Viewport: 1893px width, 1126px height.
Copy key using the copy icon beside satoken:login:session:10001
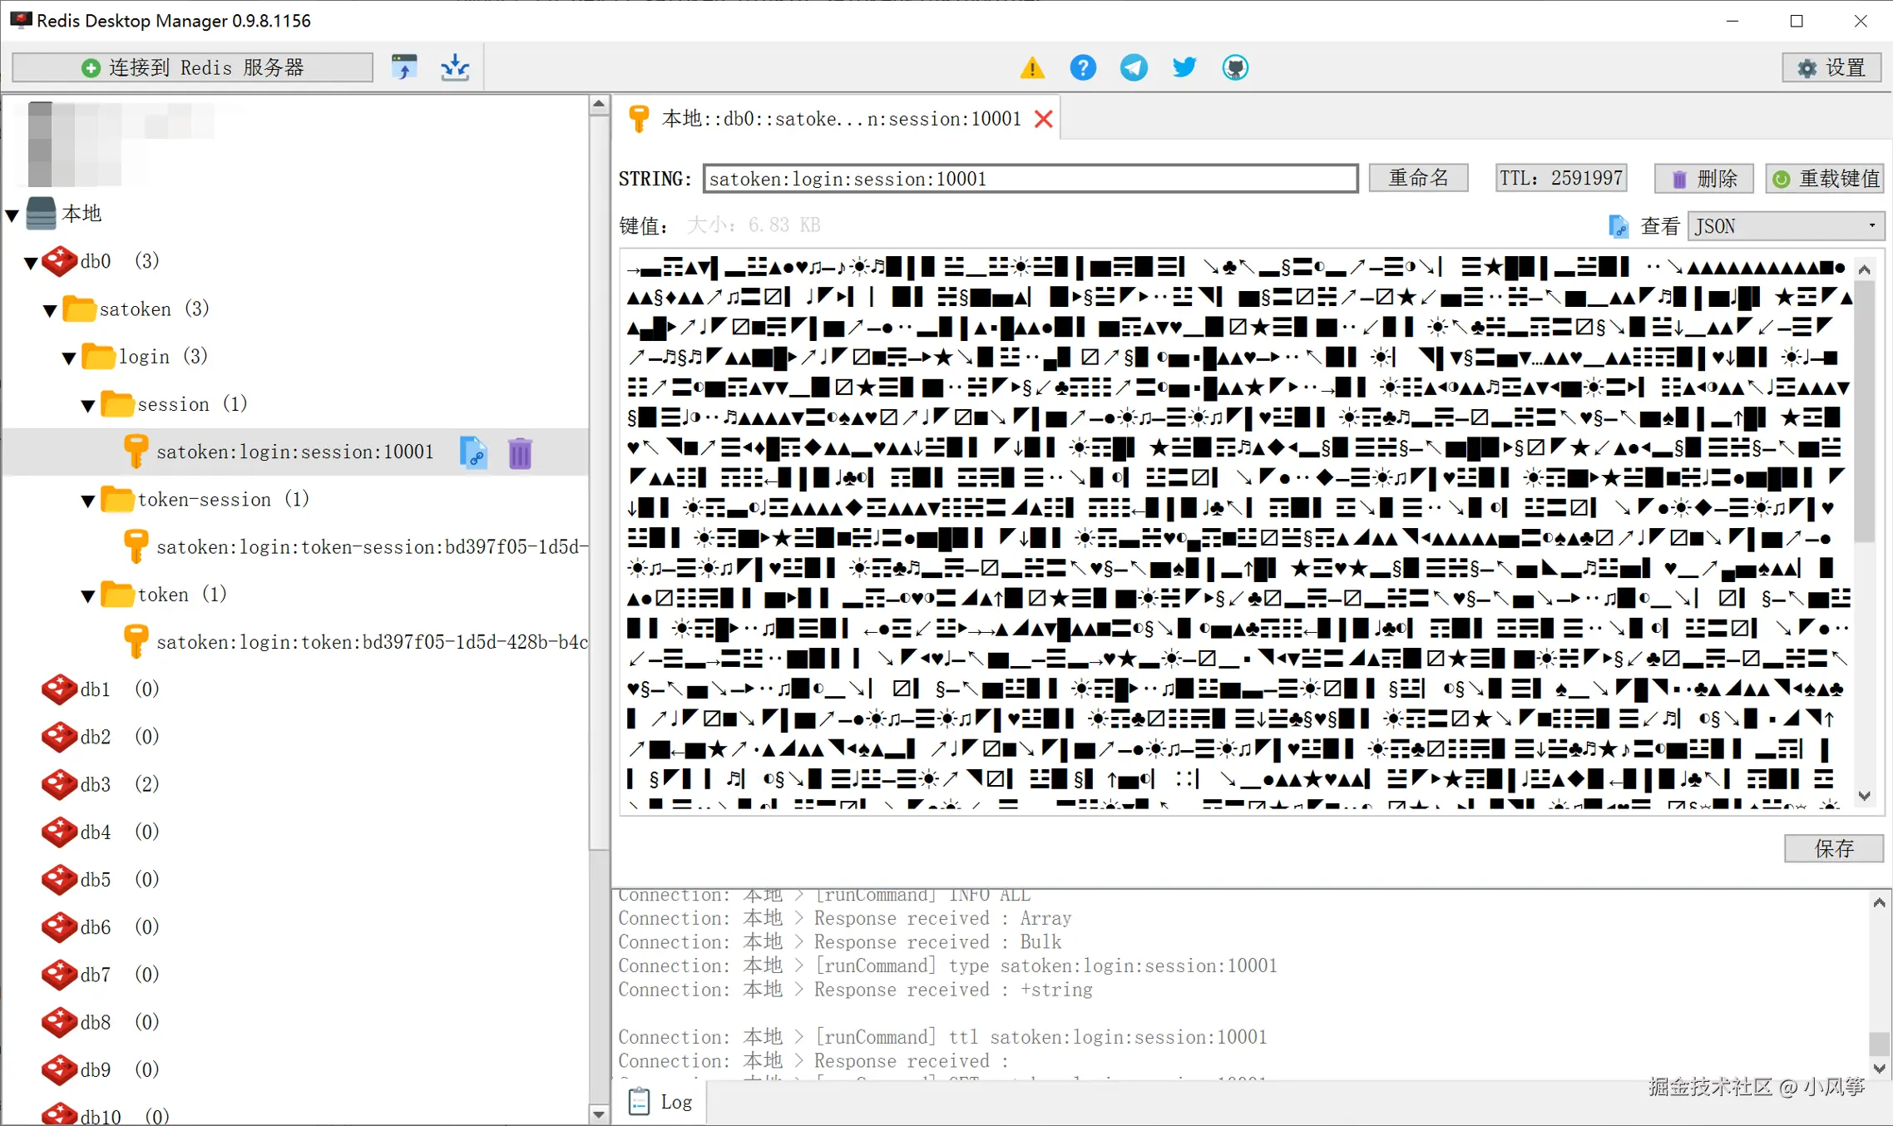coord(473,452)
